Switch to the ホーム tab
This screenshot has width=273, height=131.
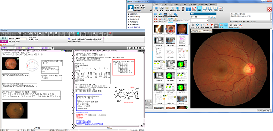pos(167,5)
